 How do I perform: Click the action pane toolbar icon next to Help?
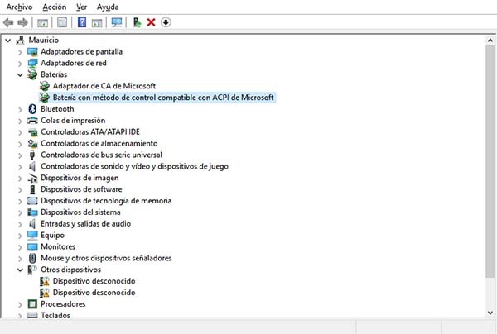[97, 23]
